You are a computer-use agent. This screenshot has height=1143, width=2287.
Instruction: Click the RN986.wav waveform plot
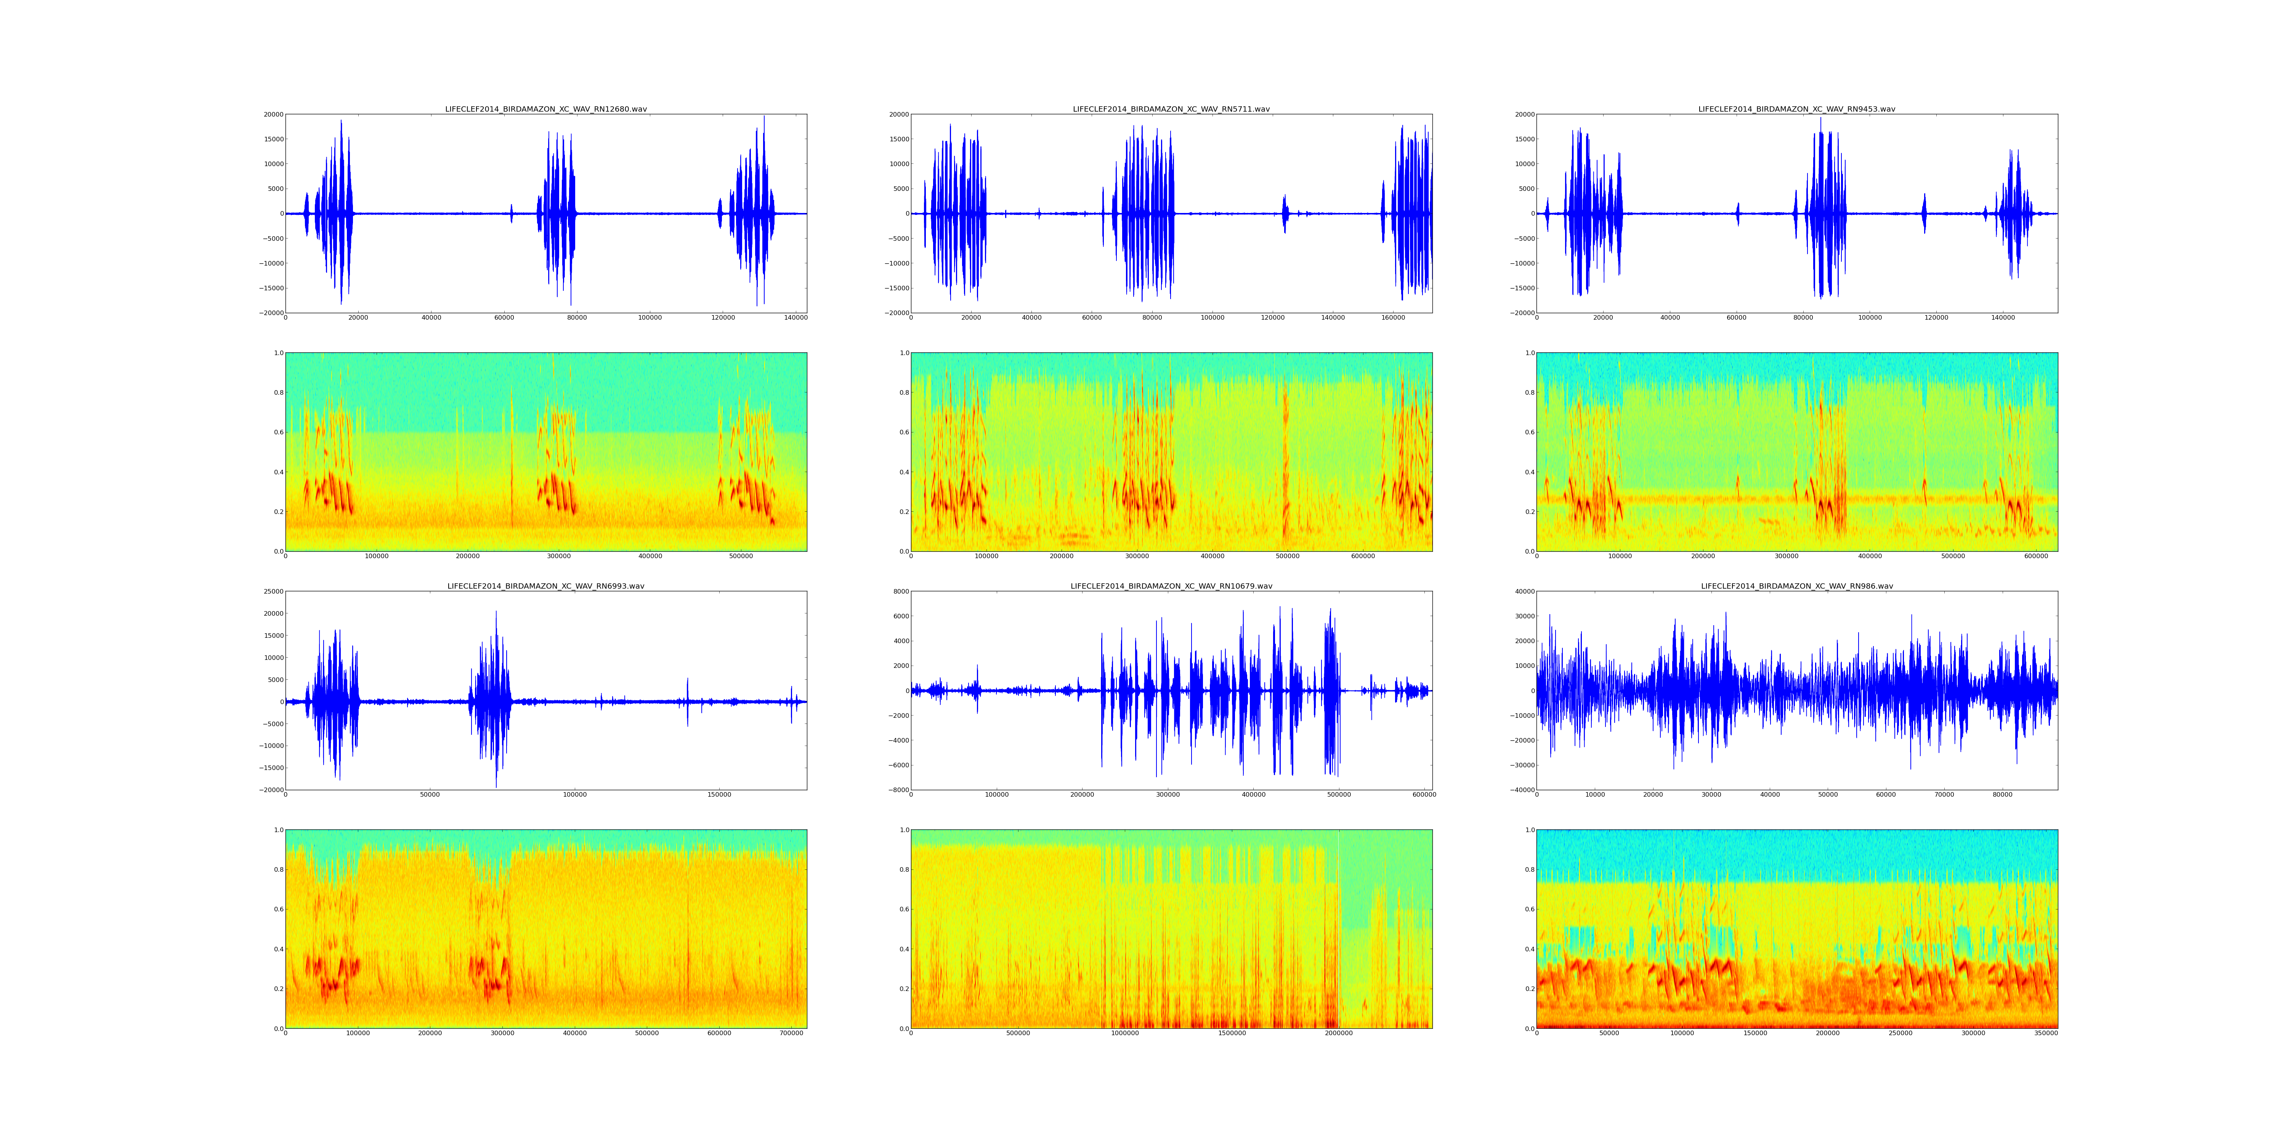point(1797,690)
